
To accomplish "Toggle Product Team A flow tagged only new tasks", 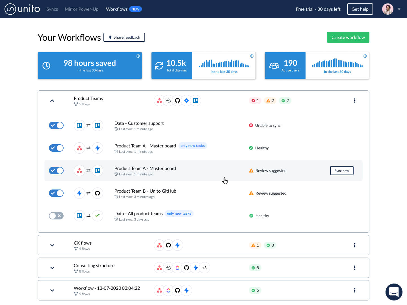I will 56,148.
